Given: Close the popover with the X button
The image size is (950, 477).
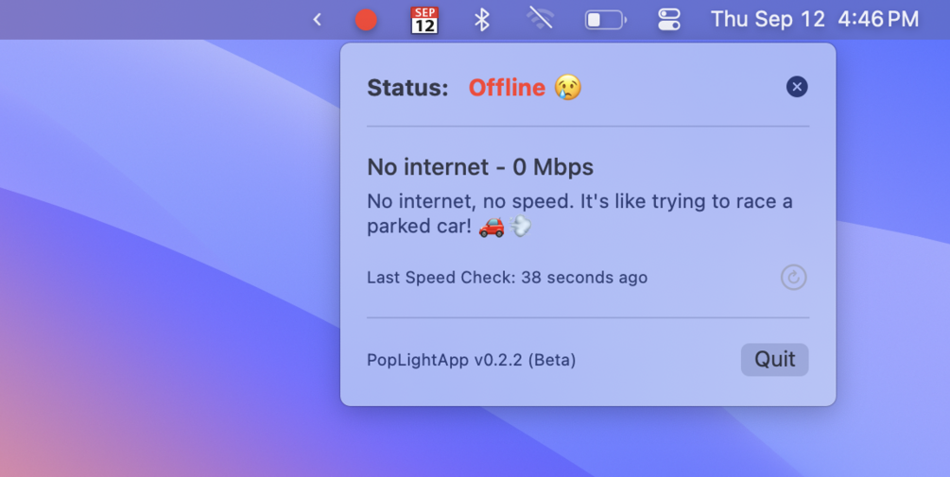Looking at the screenshot, I should click(x=797, y=87).
